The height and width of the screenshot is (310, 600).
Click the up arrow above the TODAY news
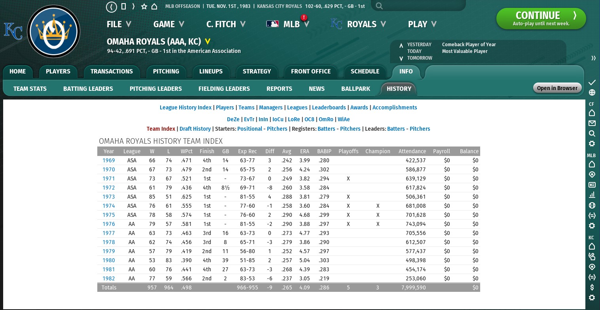point(401,45)
